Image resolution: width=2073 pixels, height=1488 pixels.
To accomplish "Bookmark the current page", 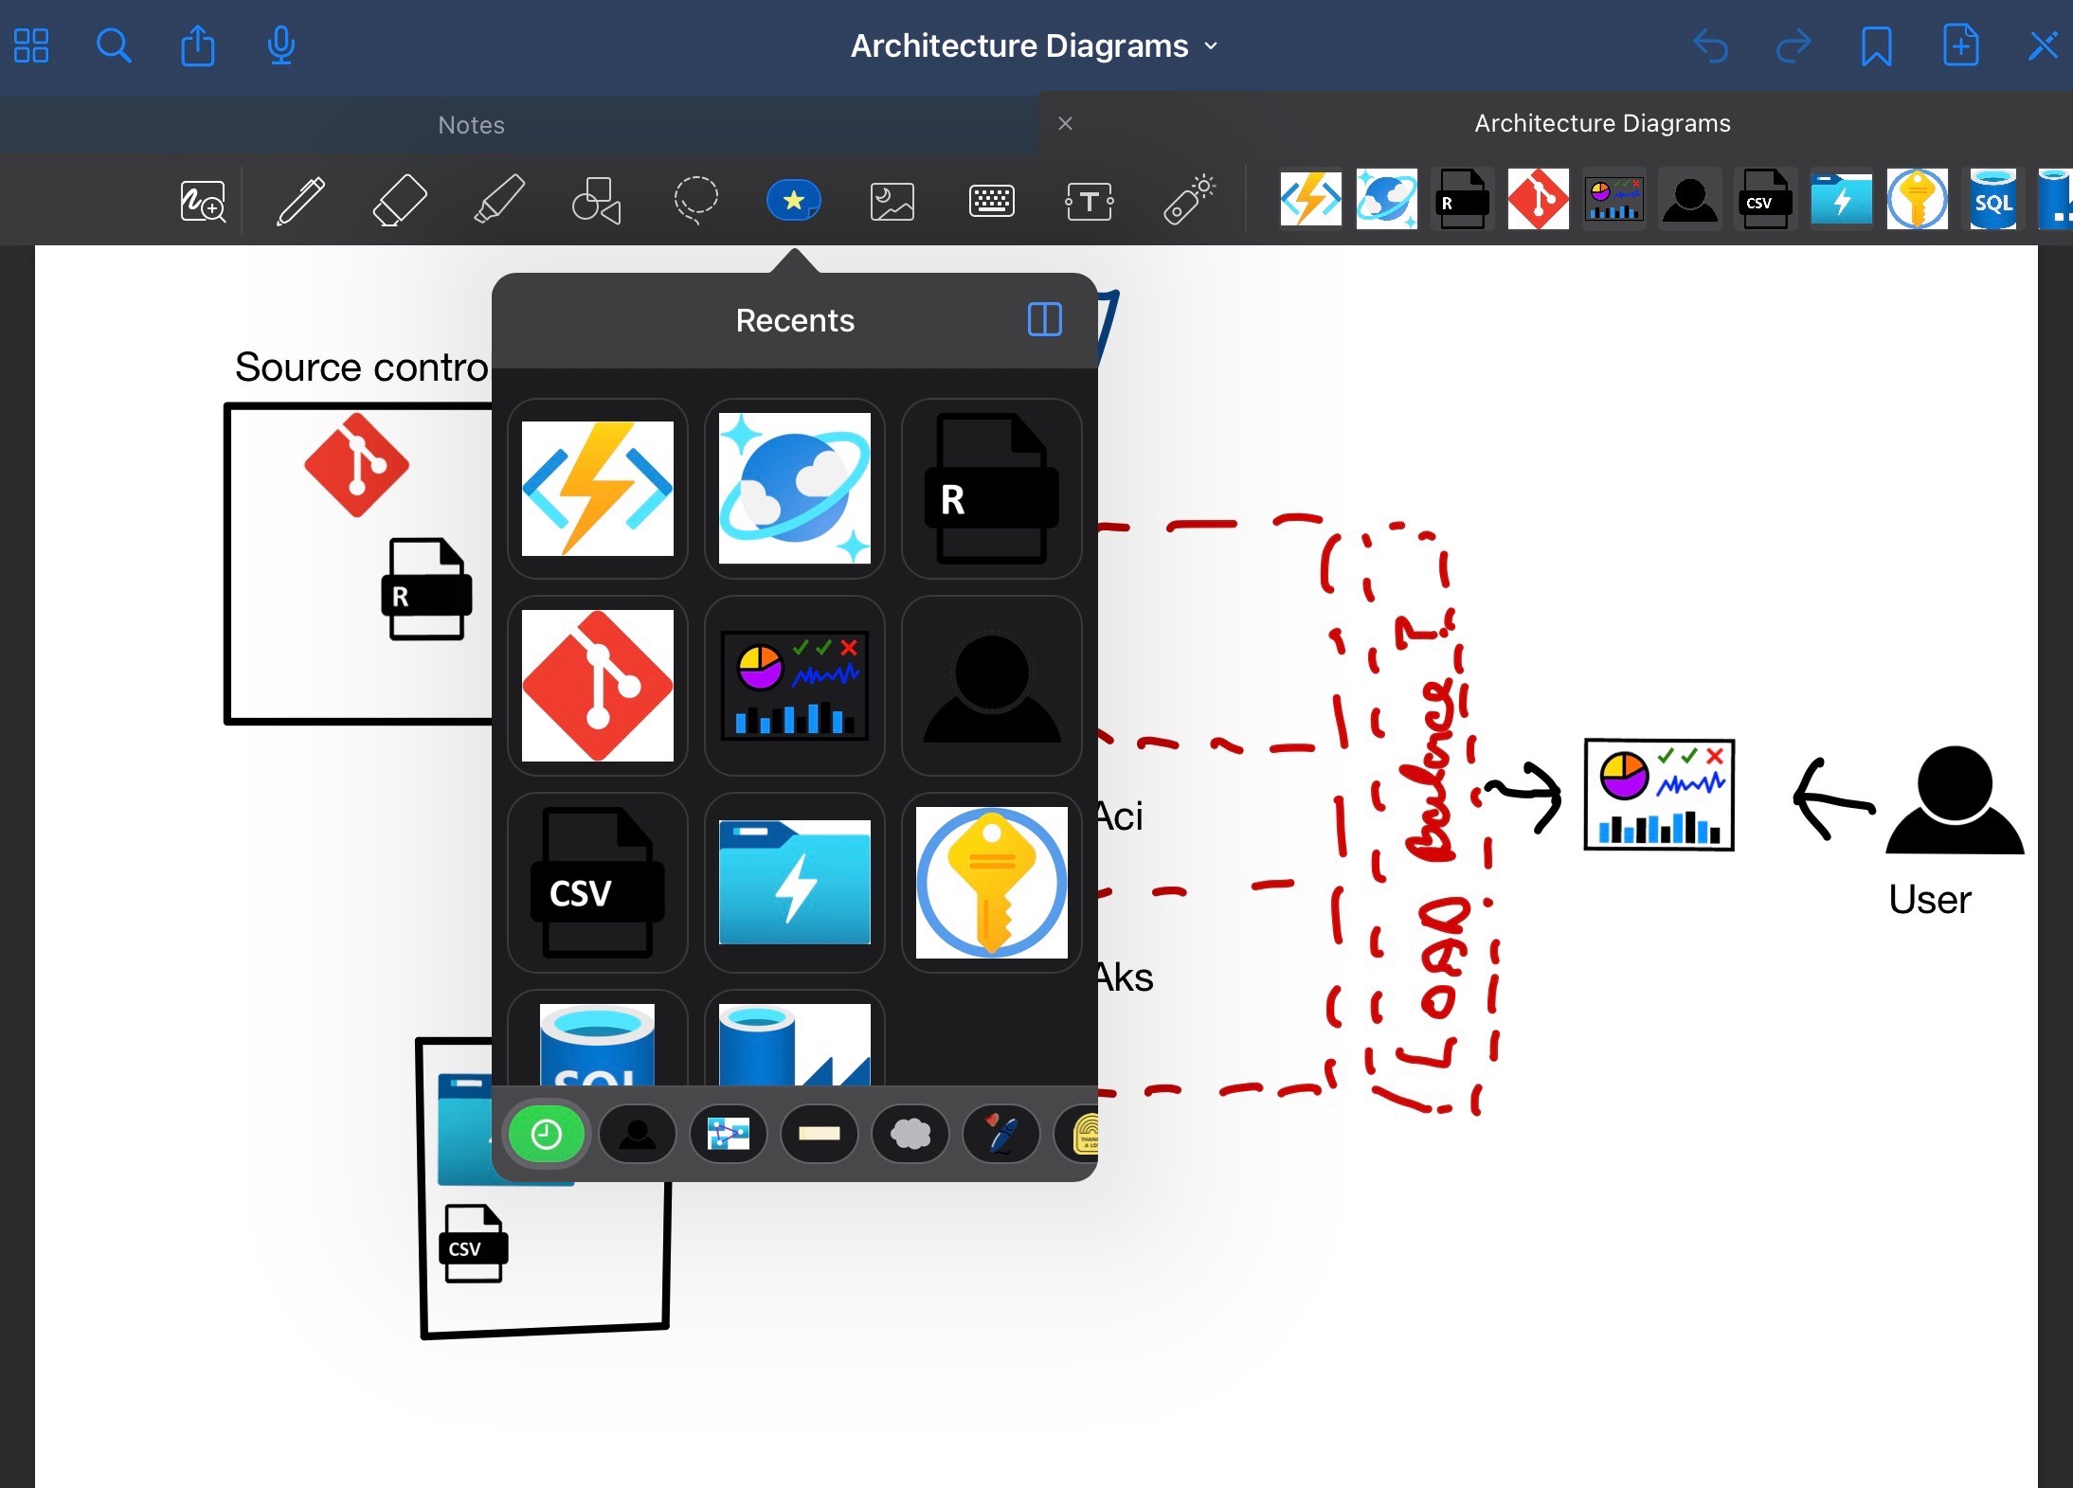I will [1876, 45].
